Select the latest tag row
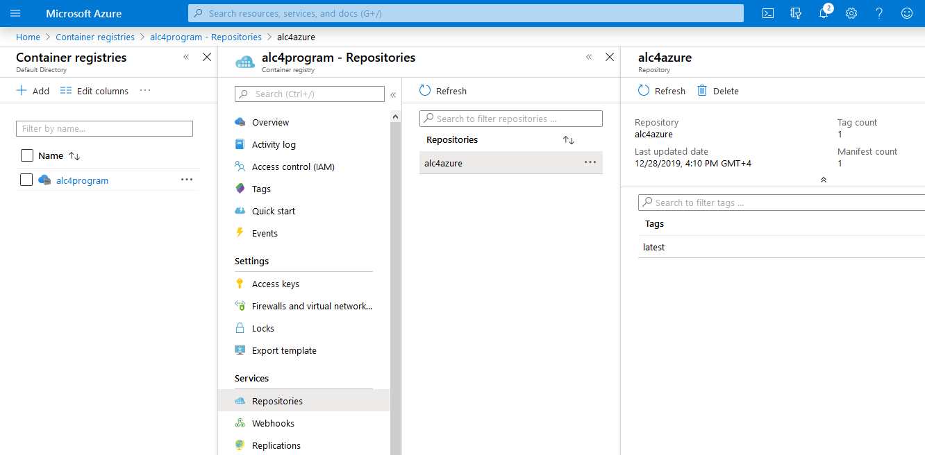Image resolution: width=925 pixels, height=455 pixels. [x=781, y=247]
